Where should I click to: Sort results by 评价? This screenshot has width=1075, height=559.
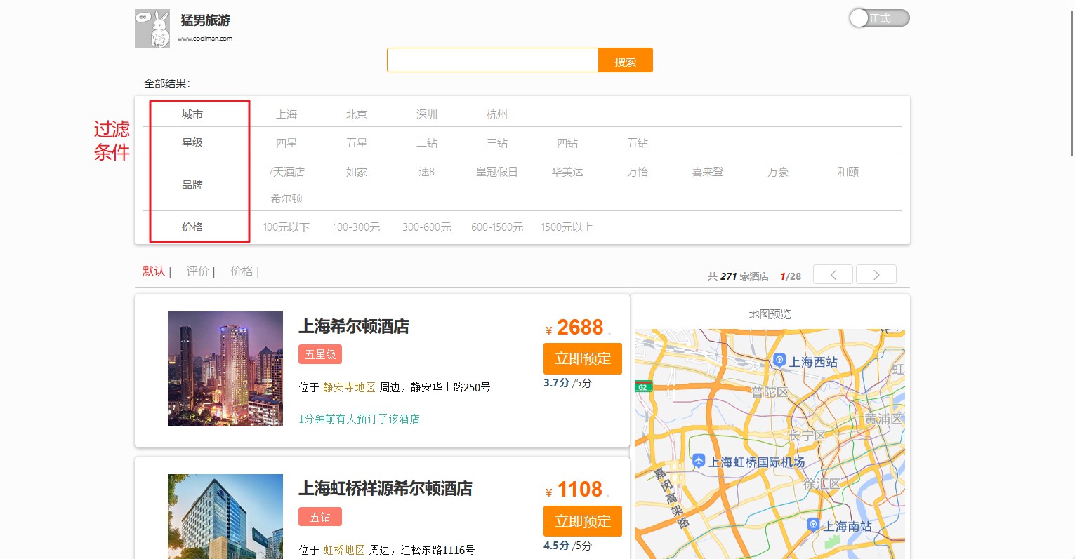pyautogui.click(x=198, y=271)
